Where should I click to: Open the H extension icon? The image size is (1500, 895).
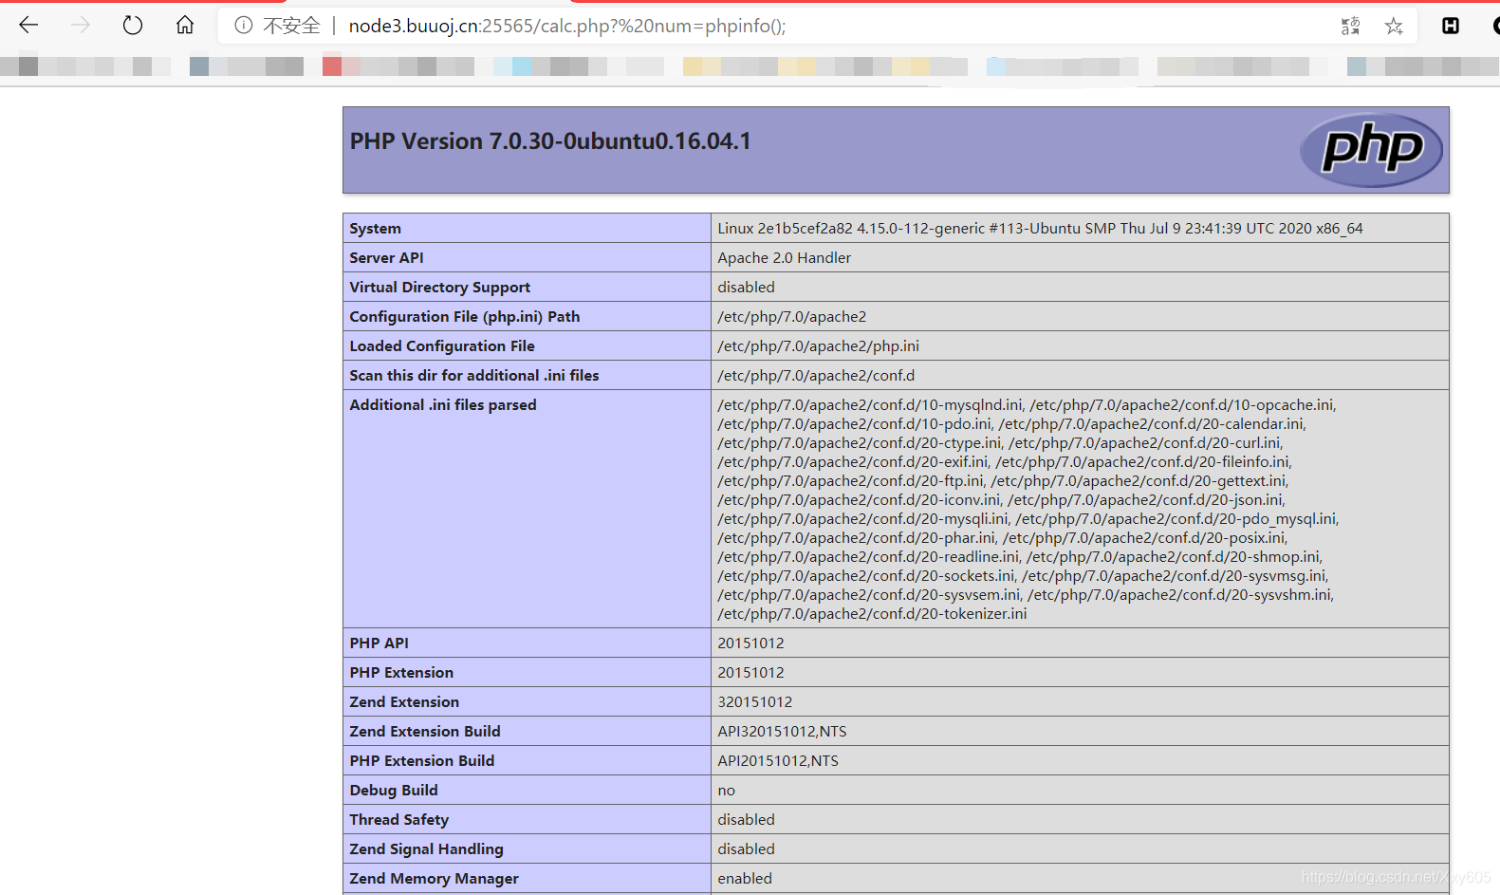(1451, 26)
